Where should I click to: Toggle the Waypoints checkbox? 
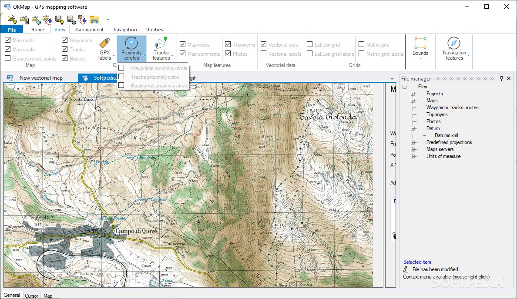[x=64, y=40]
